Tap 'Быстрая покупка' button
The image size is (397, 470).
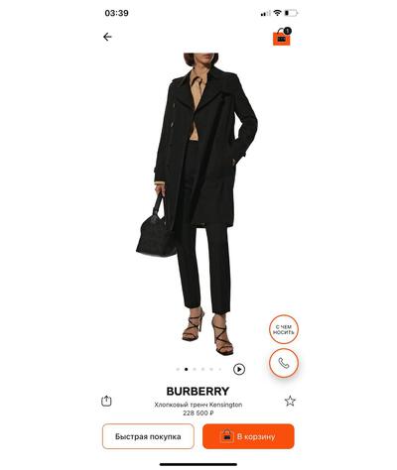pyautogui.click(x=148, y=436)
